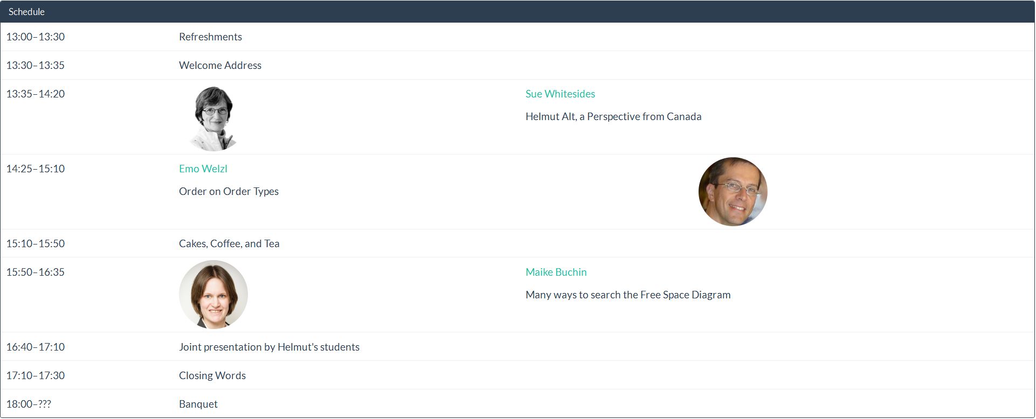Select the 16:40–17:10 time label
The width and height of the screenshot is (1036, 419).
point(36,347)
